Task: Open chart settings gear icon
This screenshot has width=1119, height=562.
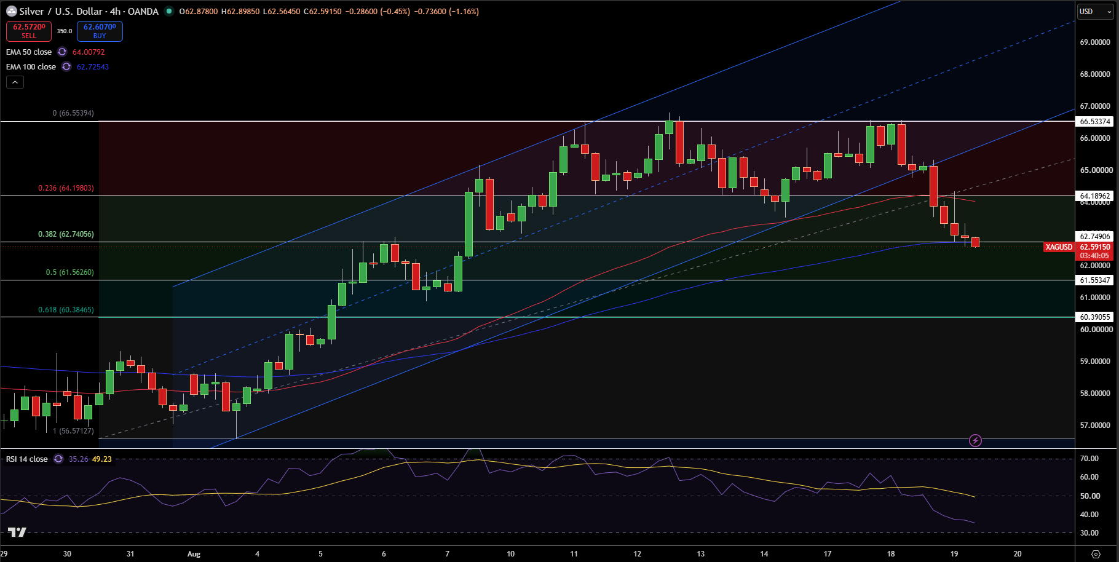Action: click(1096, 554)
